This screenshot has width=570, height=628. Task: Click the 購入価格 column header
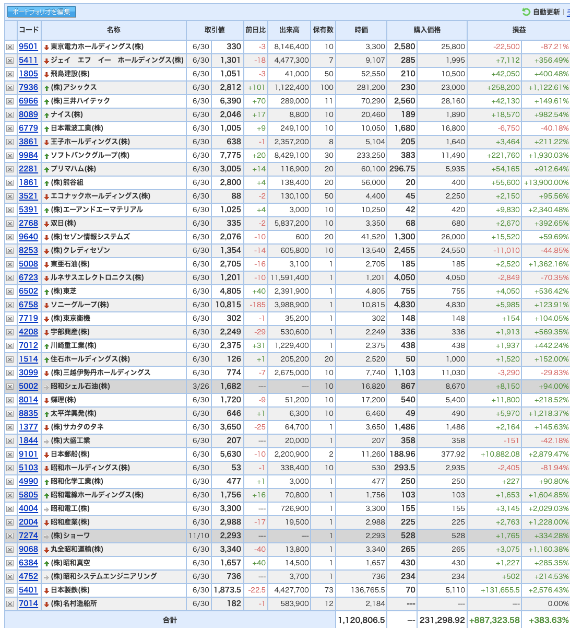427,30
